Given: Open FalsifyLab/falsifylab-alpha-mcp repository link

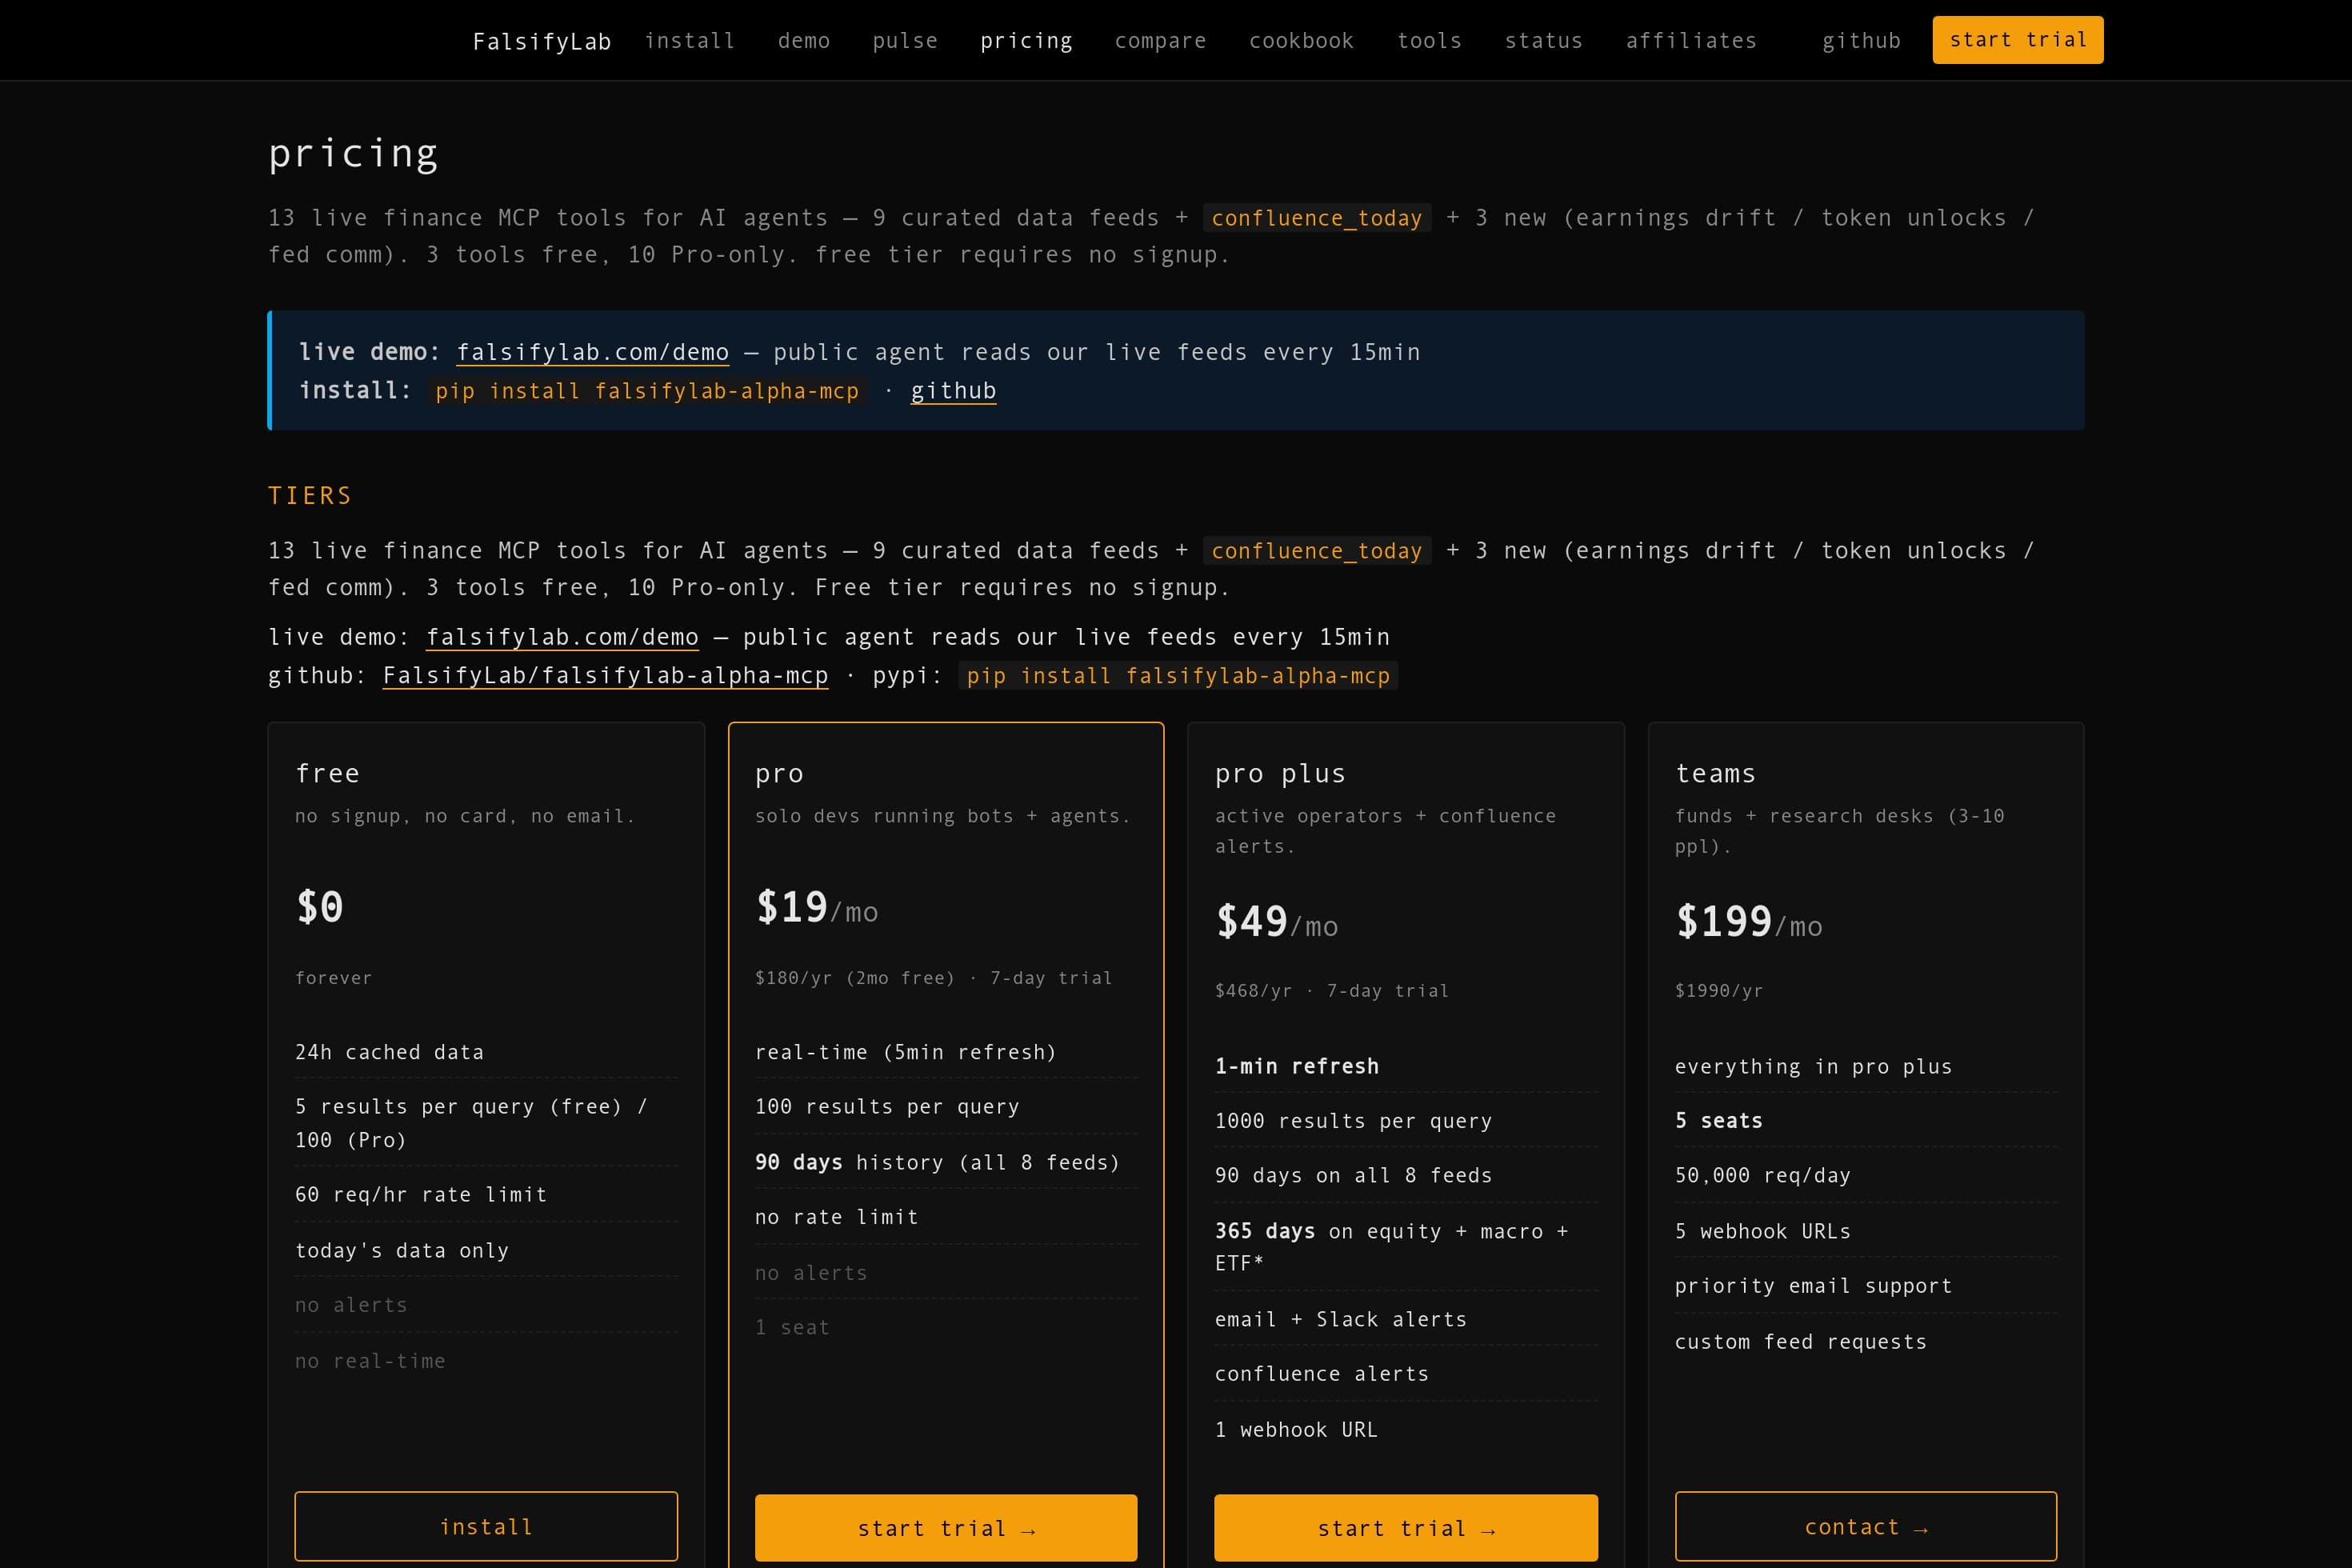Looking at the screenshot, I should [x=605, y=676].
